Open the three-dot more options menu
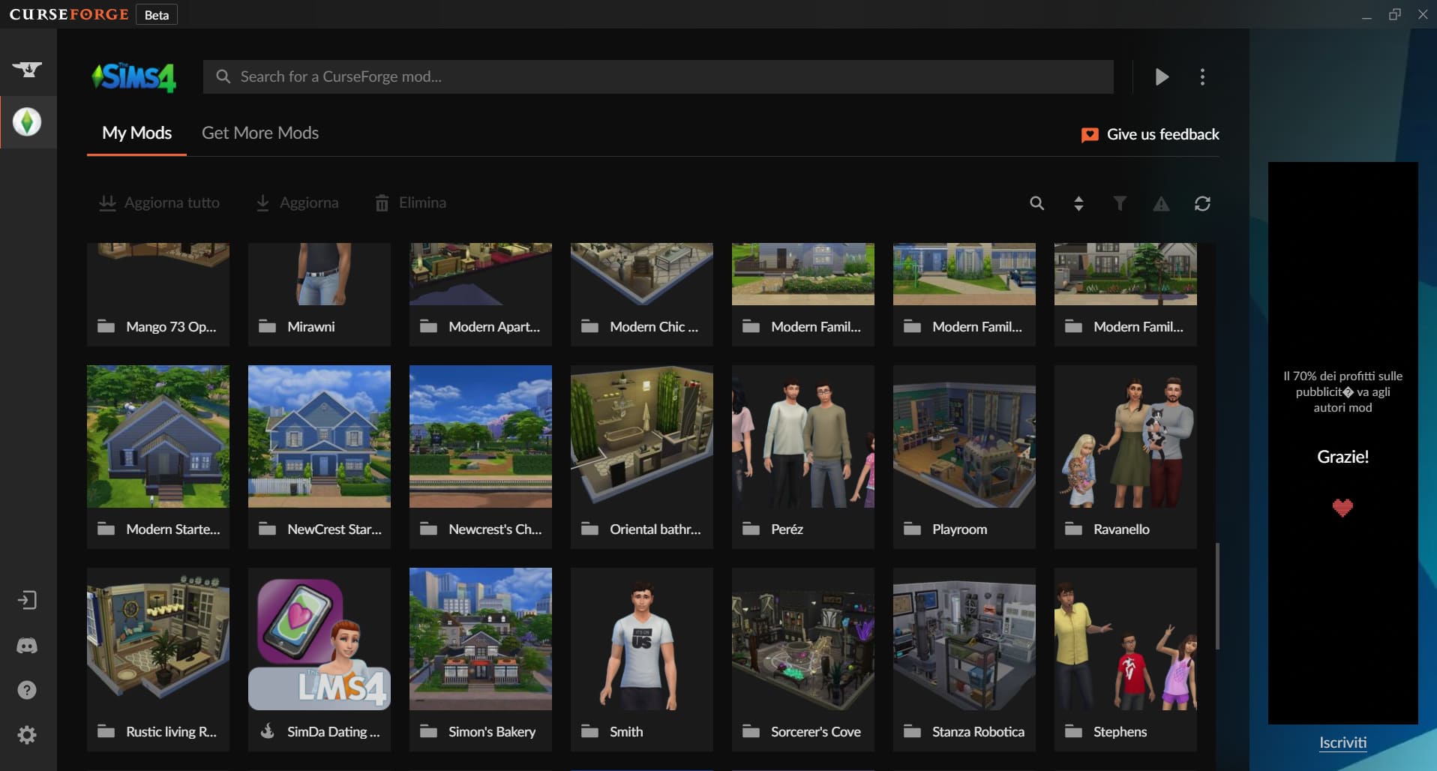Image resolution: width=1437 pixels, height=771 pixels. pos(1202,77)
